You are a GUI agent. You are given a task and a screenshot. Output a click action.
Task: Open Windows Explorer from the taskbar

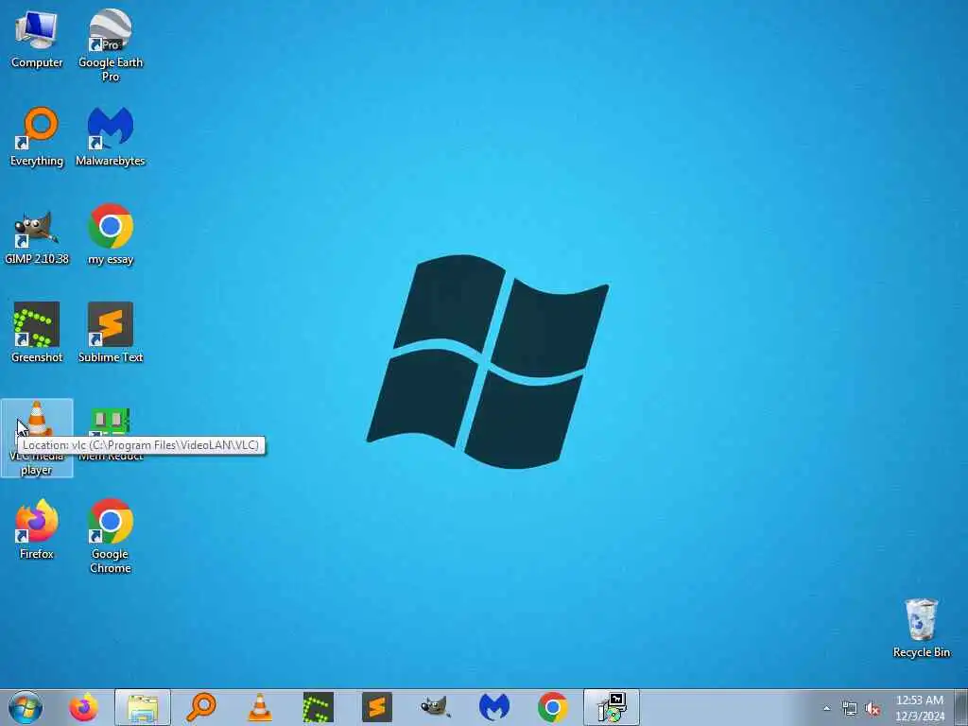coord(143,707)
